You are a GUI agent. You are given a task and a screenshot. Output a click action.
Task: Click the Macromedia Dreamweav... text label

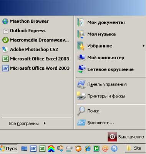click(39, 40)
